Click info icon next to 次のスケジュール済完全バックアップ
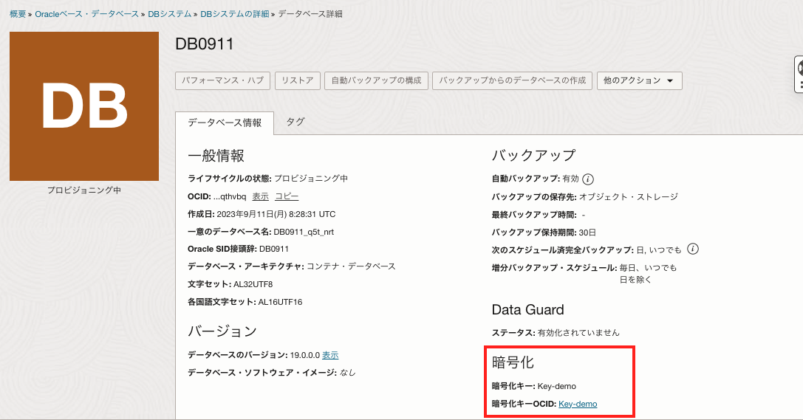This screenshot has width=803, height=420. pyautogui.click(x=693, y=249)
